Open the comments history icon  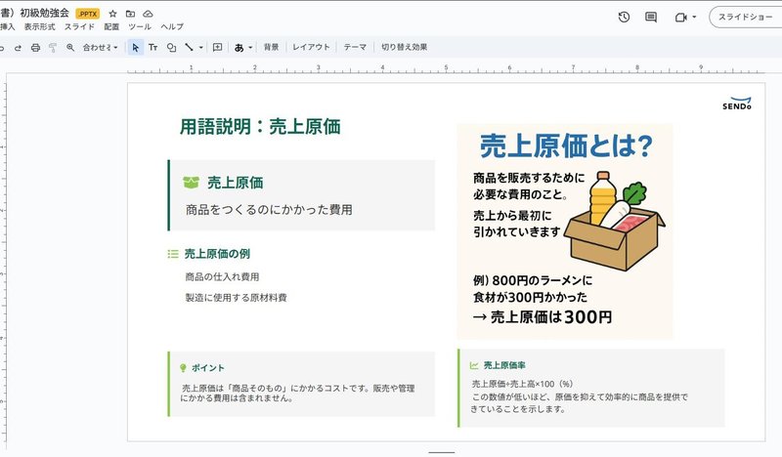[651, 18]
